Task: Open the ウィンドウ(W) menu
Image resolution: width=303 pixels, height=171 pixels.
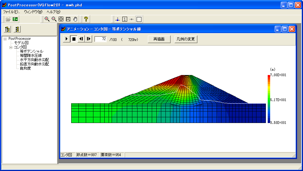Action: point(33,12)
